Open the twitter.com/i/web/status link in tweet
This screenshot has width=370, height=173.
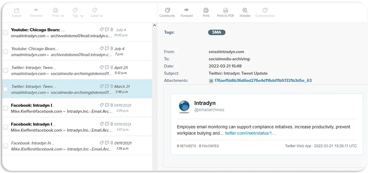pyautogui.click(x=250, y=133)
